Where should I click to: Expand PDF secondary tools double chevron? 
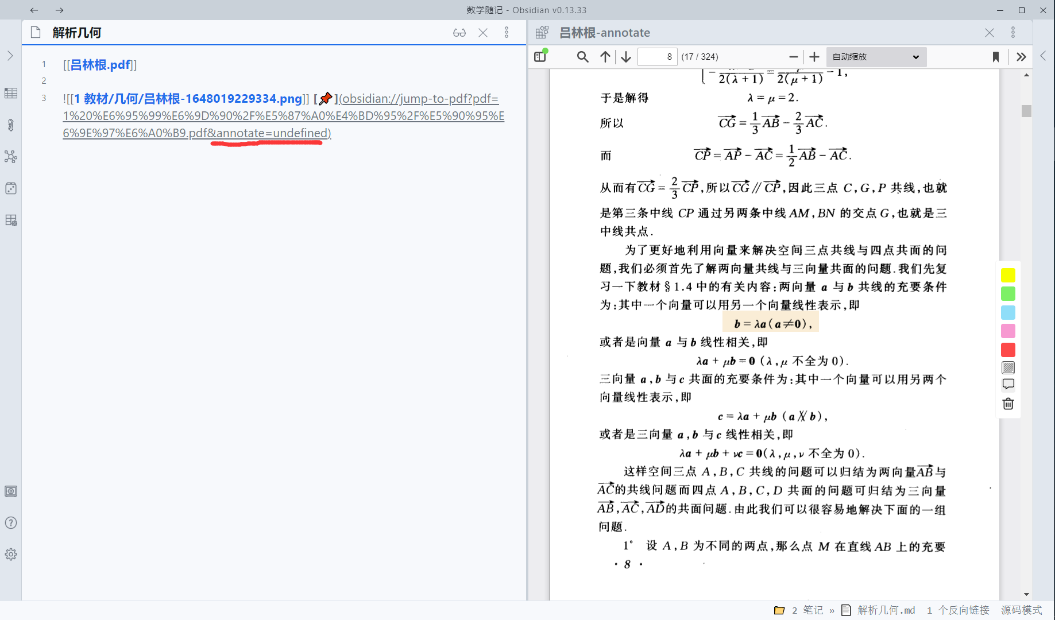click(1021, 57)
